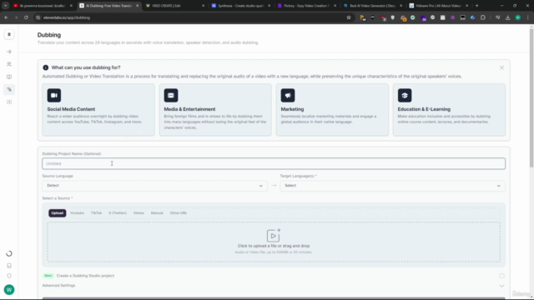This screenshot has height=300, width=534.
Task: Click the Education & E-Learning card title
Action: pyautogui.click(x=424, y=109)
